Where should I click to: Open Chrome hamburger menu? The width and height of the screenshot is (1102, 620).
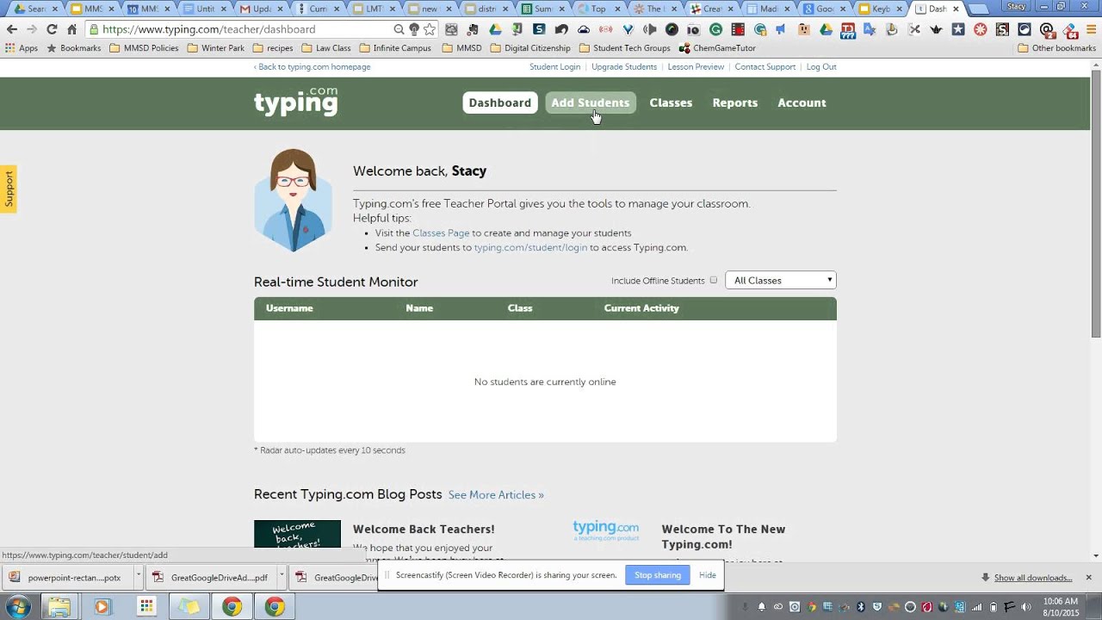[x=1090, y=29]
